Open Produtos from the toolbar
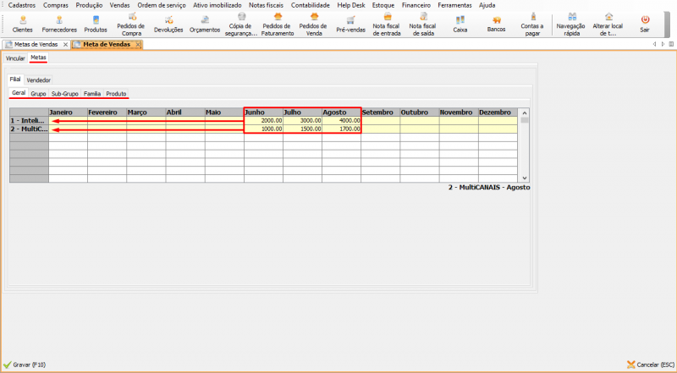The image size is (677, 373). pyautogui.click(x=96, y=19)
